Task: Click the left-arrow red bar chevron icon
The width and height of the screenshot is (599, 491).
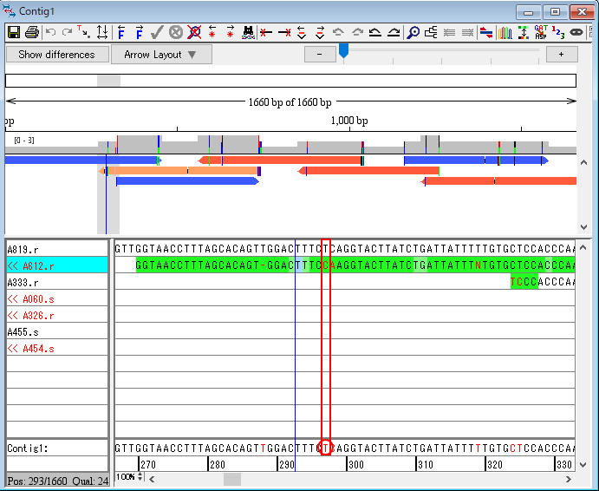Action: pos(302,33)
